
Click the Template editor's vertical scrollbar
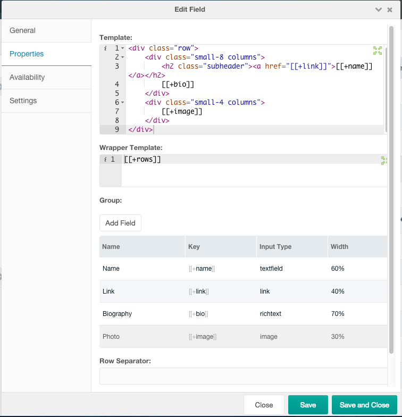[x=386, y=89]
